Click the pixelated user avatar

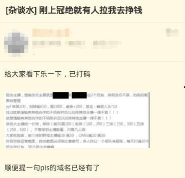16,43
